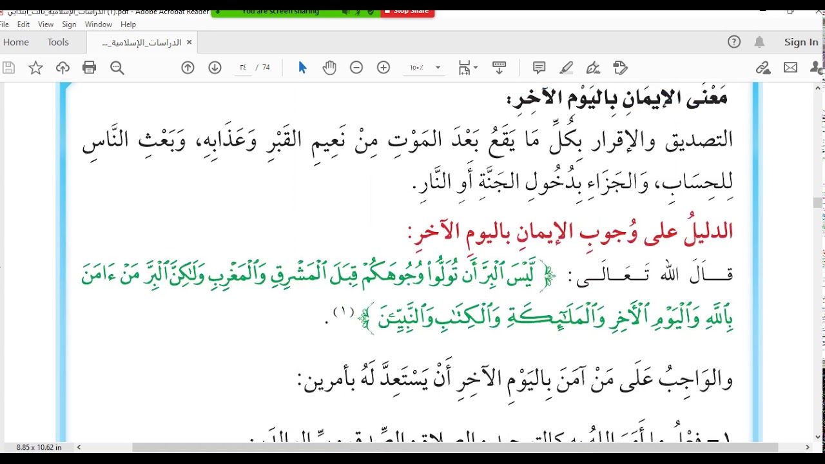Screen dimensions: 825x464
Task: Switch to the Tools tab
Action: pos(58,42)
